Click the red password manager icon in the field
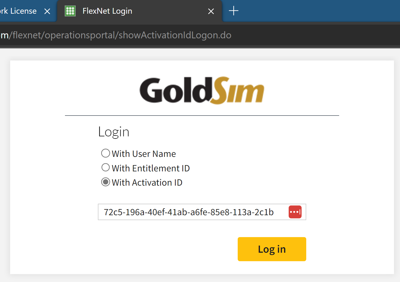400x282 pixels. (295, 212)
